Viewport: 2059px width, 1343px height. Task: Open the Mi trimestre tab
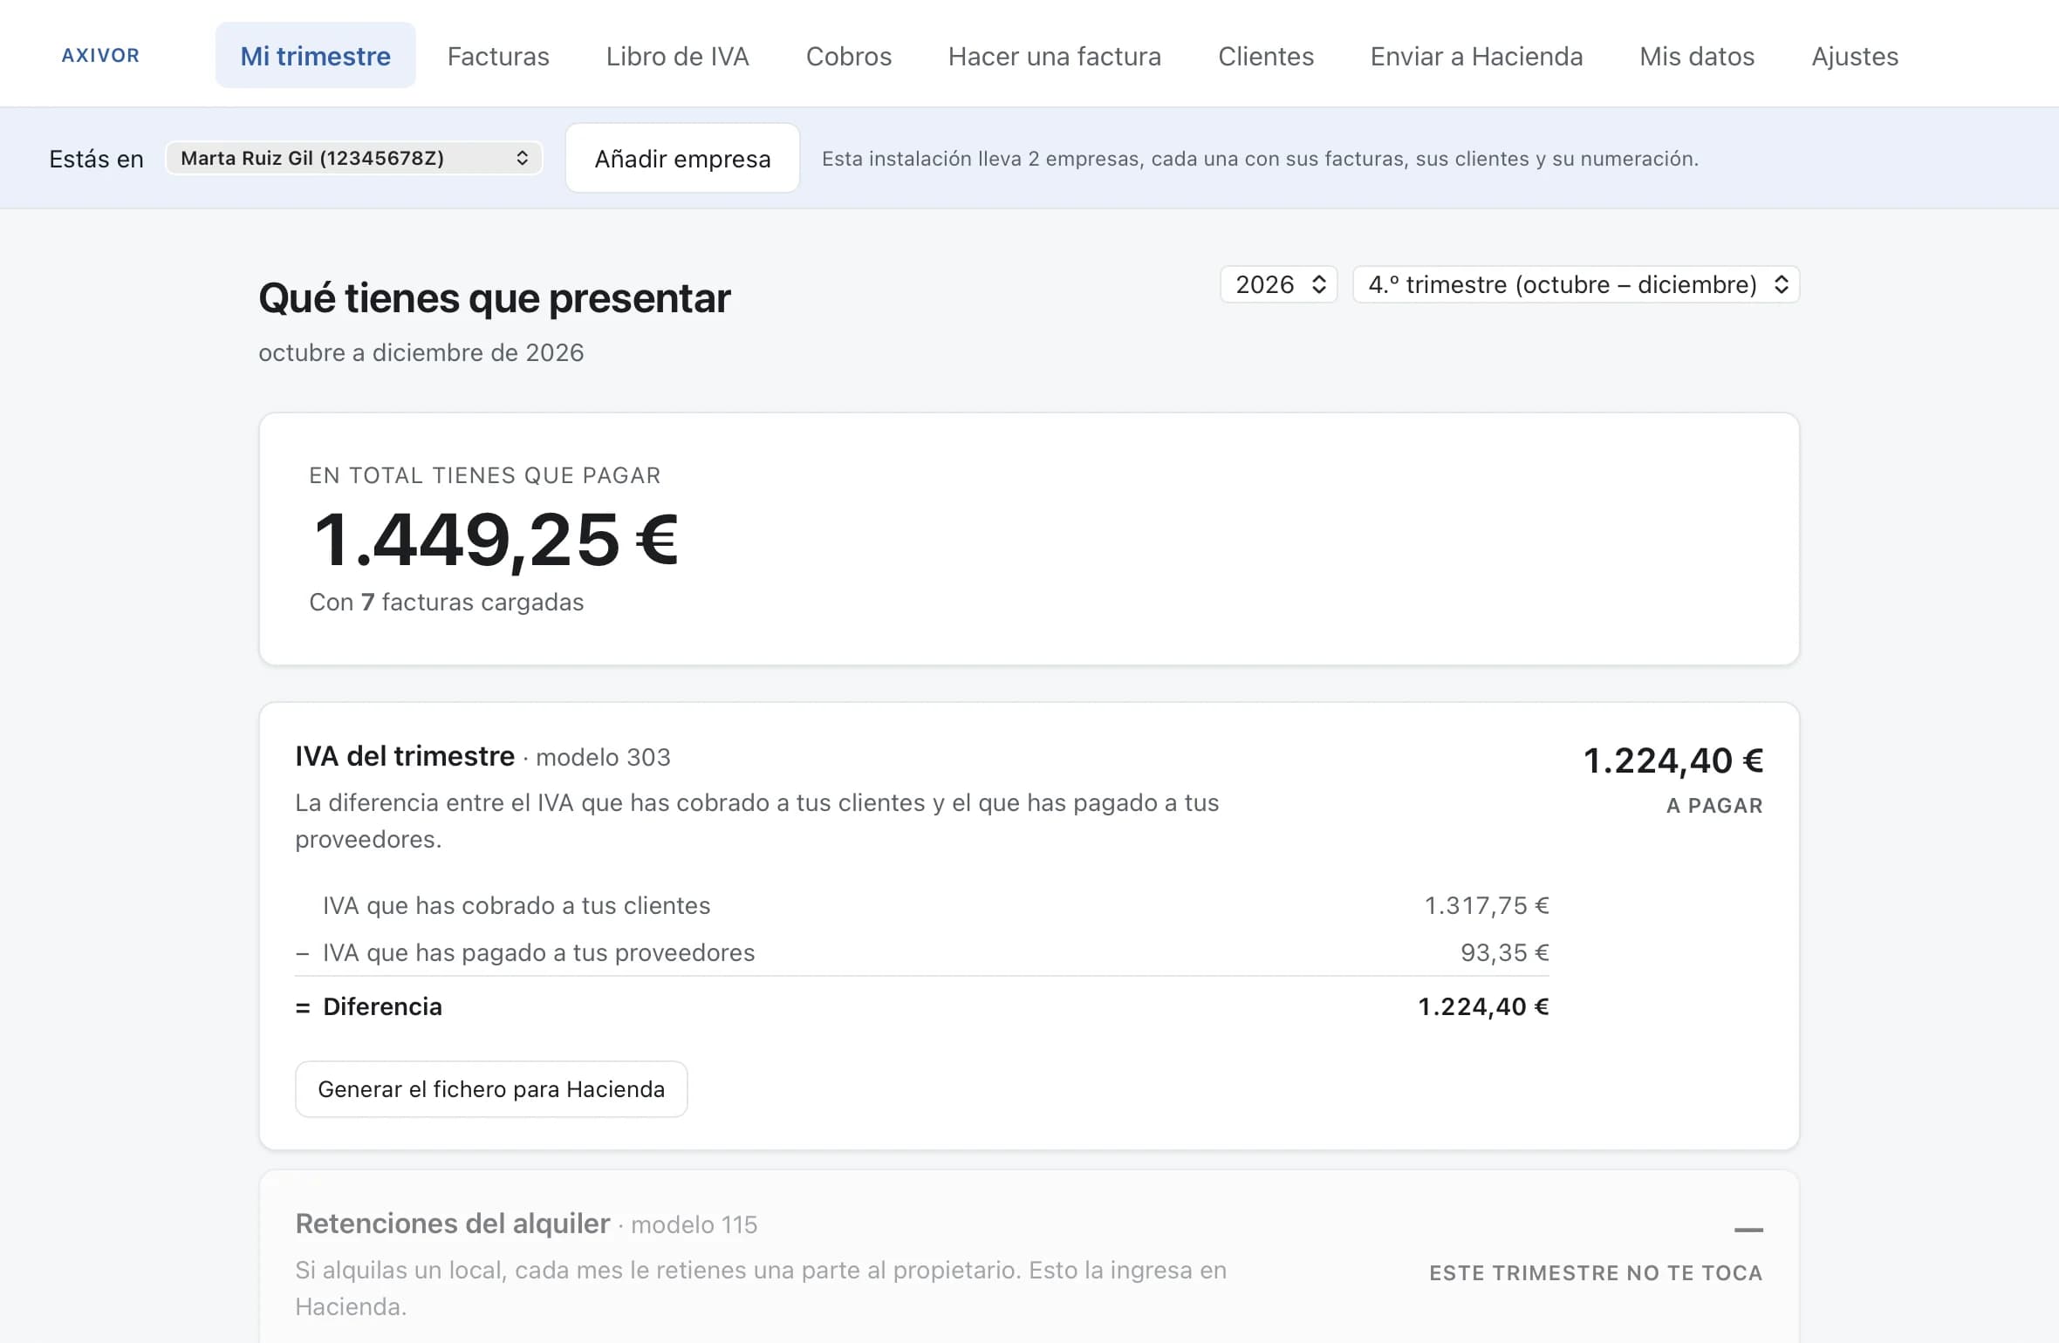(315, 56)
